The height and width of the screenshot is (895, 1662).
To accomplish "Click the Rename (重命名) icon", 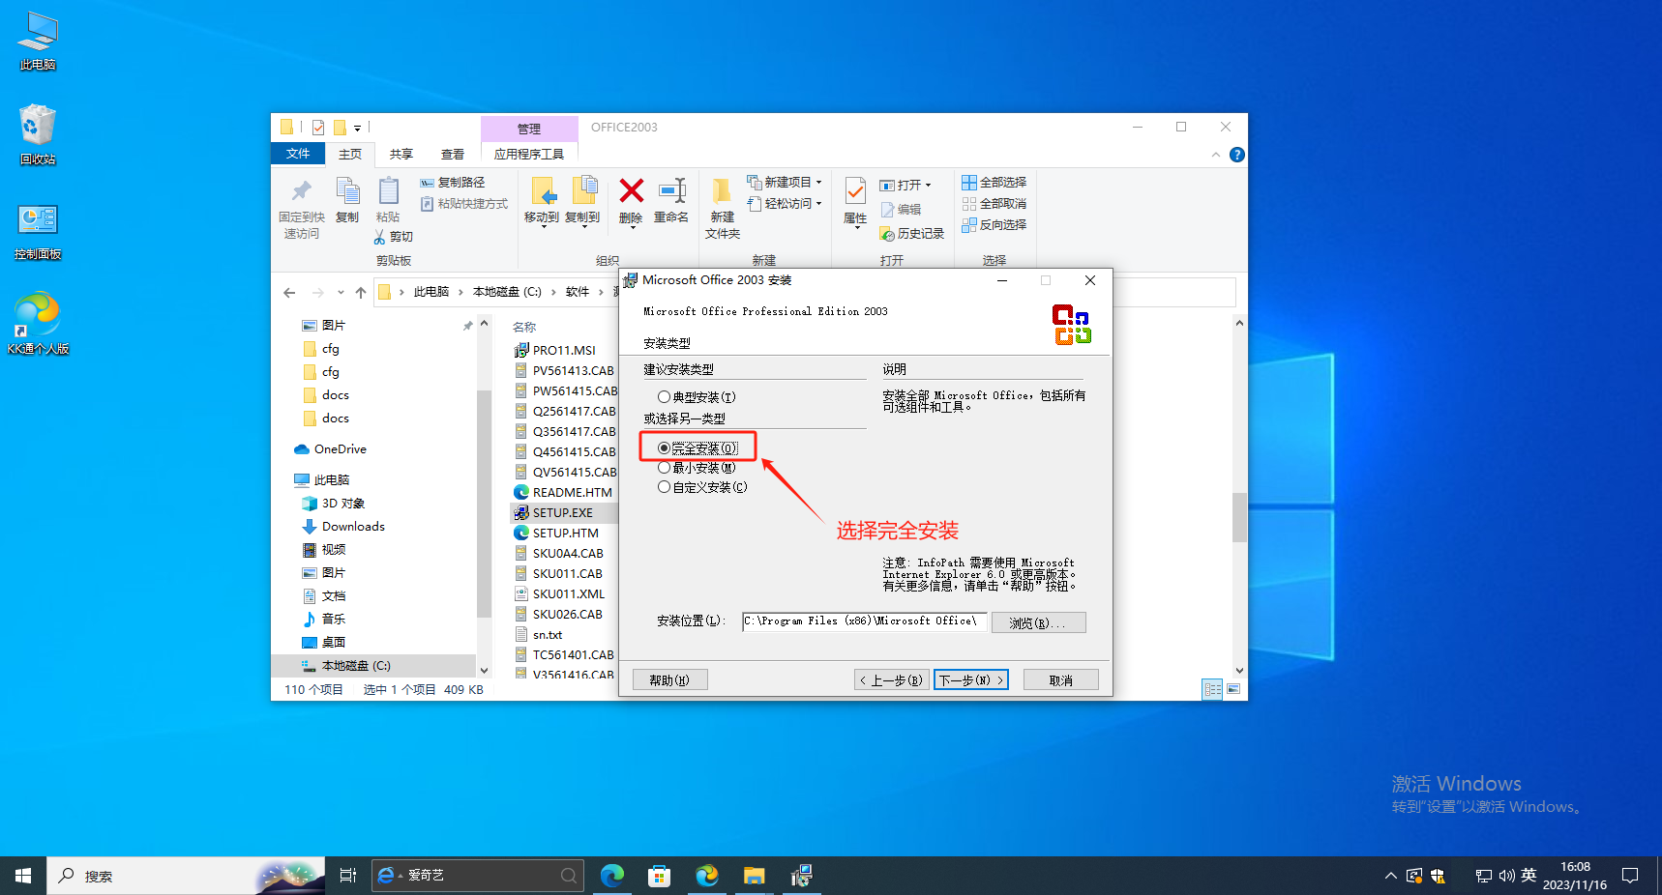I will click(672, 190).
